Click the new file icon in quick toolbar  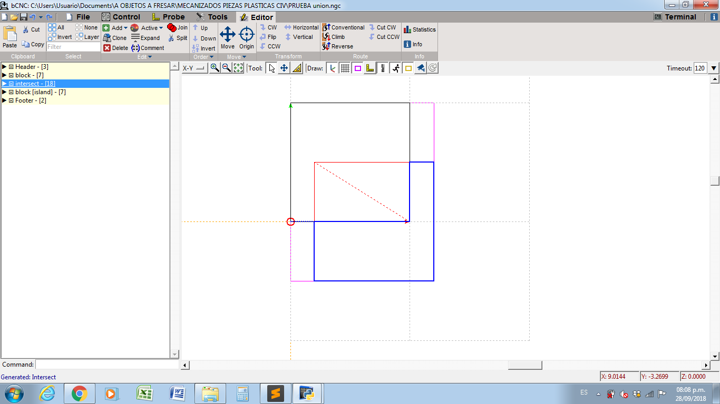pos(4,17)
